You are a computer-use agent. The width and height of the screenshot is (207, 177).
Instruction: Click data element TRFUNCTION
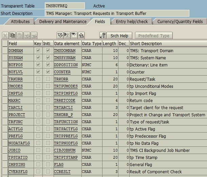coord(66,122)
